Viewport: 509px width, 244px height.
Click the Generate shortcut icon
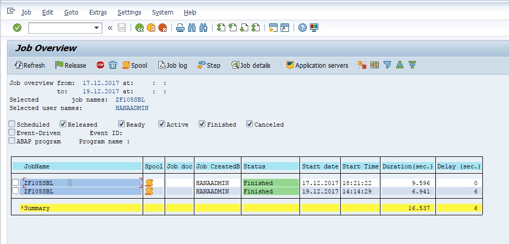point(285,28)
